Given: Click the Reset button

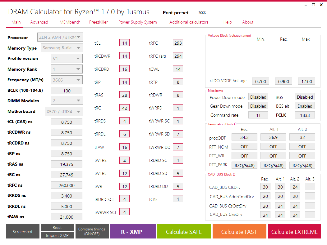Looking at the screenshot, I should click(x=58, y=228).
